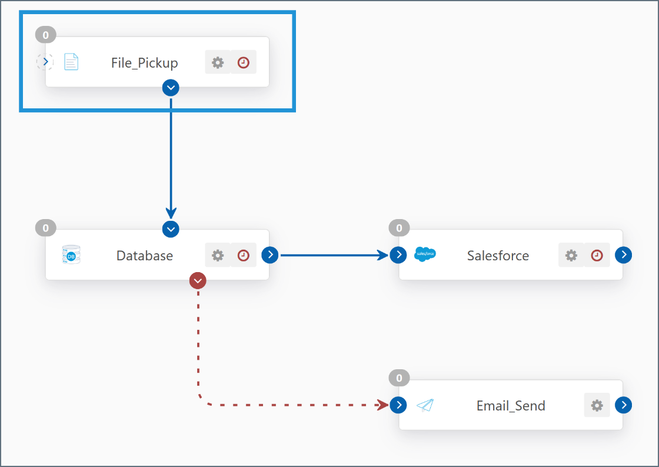Open Database settings gear
This screenshot has height=467, width=659.
point(218,255)
